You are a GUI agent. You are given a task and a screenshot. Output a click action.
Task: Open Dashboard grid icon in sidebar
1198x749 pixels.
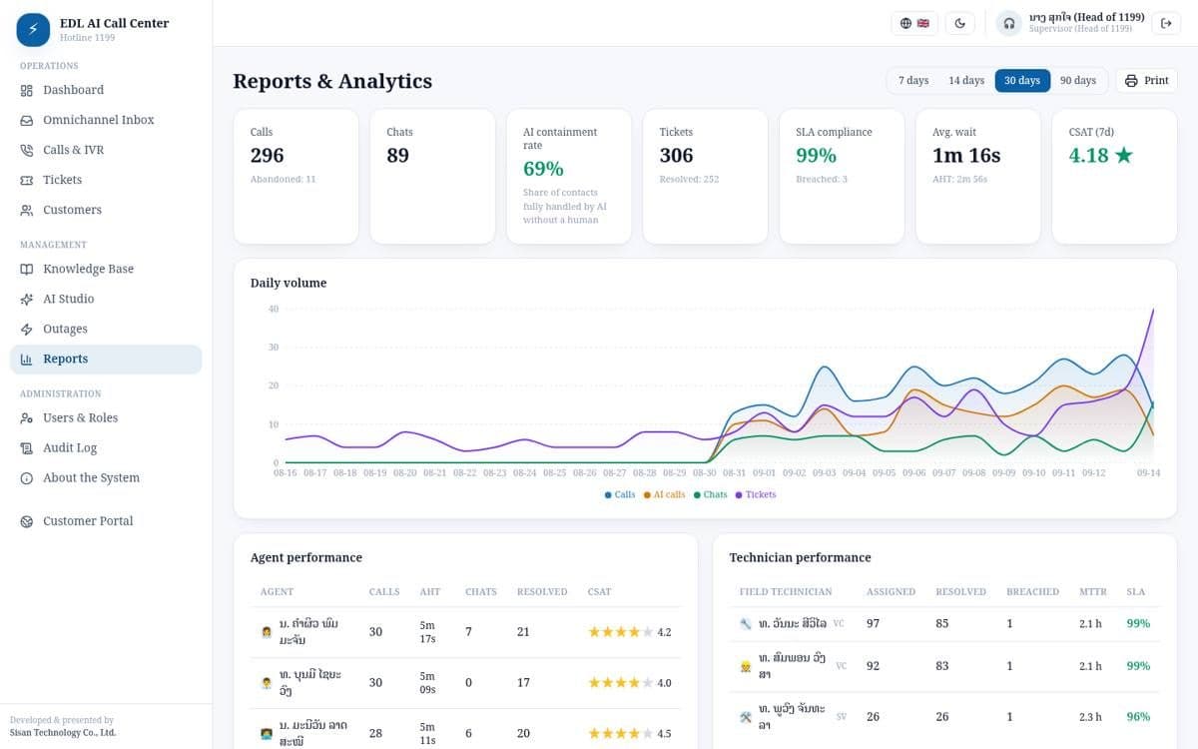click(x=27, y=90)
